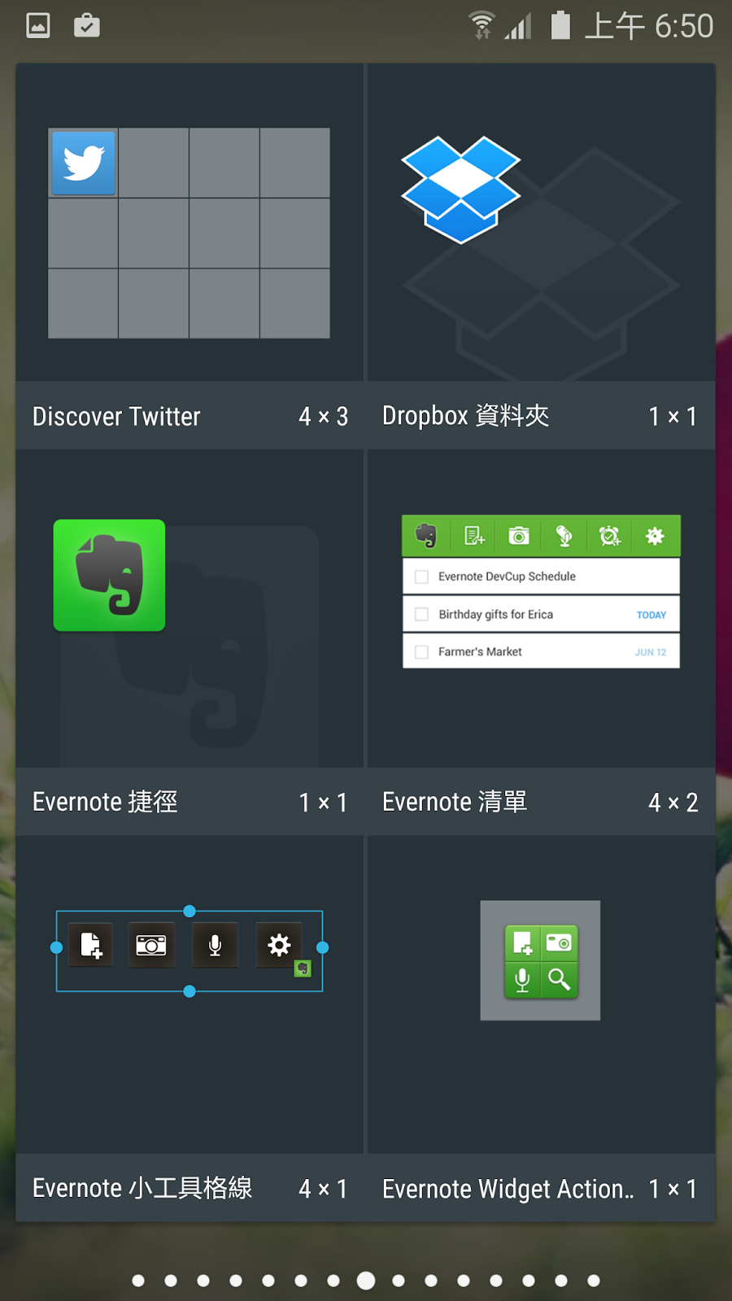Tap the last page indicator dot

594,1281
